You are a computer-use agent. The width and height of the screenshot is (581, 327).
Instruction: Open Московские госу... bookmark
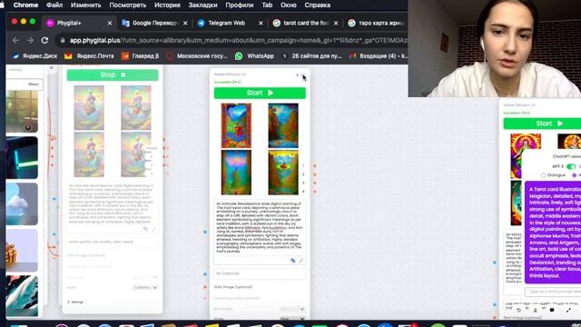pos(197,56)
